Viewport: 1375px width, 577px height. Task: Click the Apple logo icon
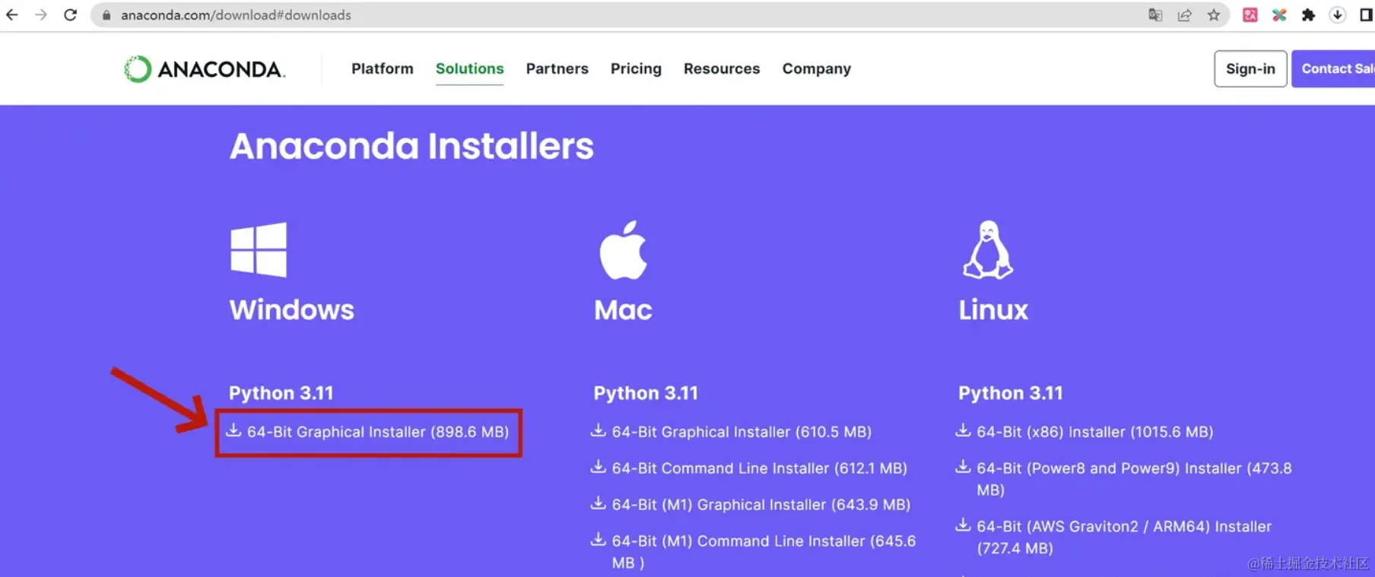(623, 250)
